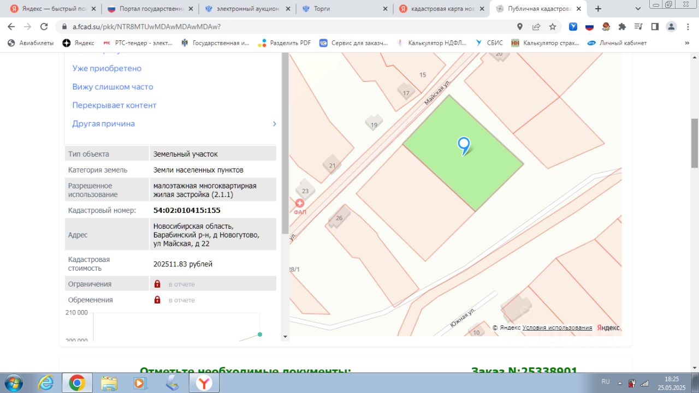The width and height of the screenshot is (699, 393).
Task: Open Личный кабинет bookmark
Action: point(617,43)
